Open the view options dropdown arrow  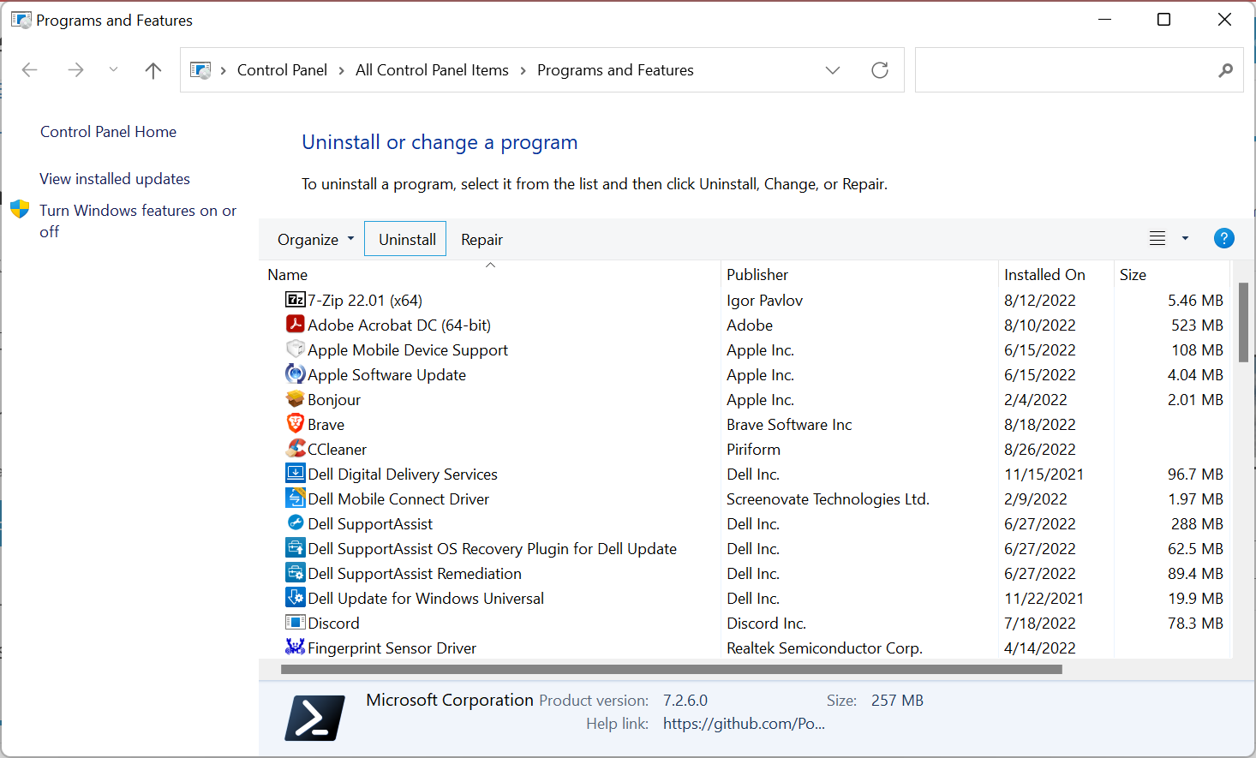(1186, 239)
